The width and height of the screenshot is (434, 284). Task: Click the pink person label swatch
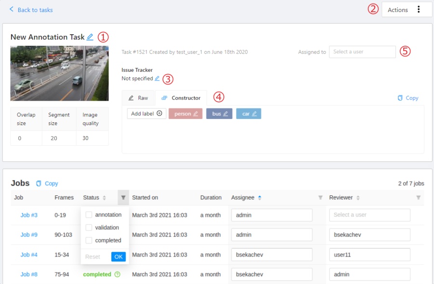pos(182,114)
